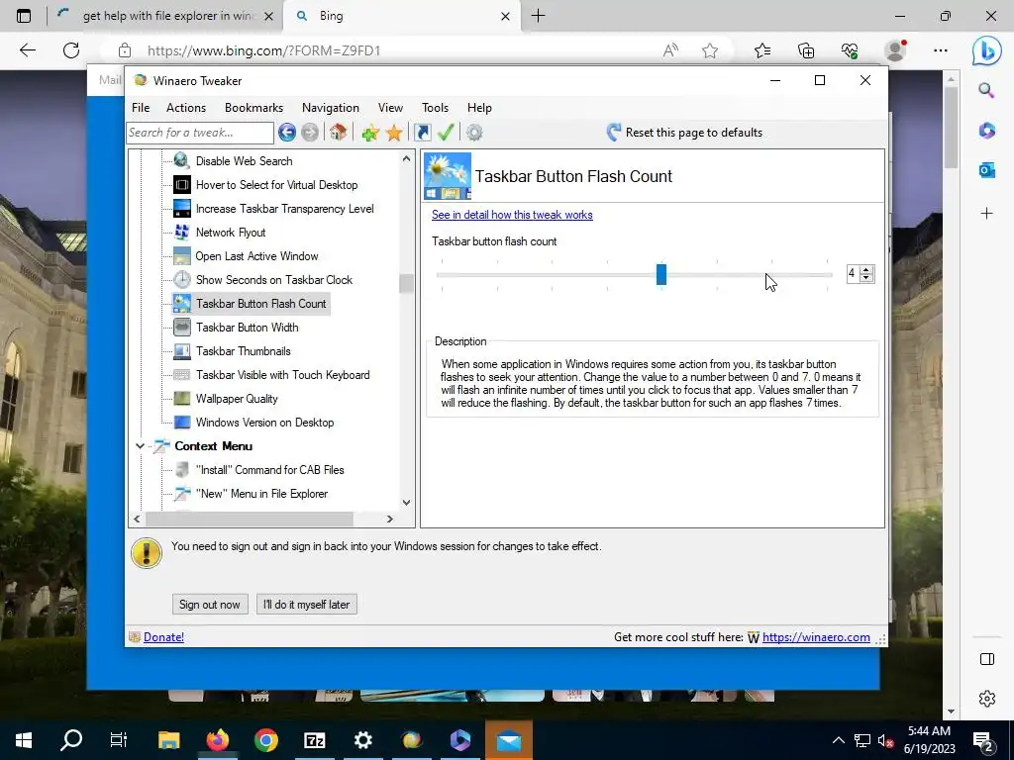The width and height of the screenshot is (1014, 760).
Task: Click I'll do it myself later button
Action: tap(307, 605)
